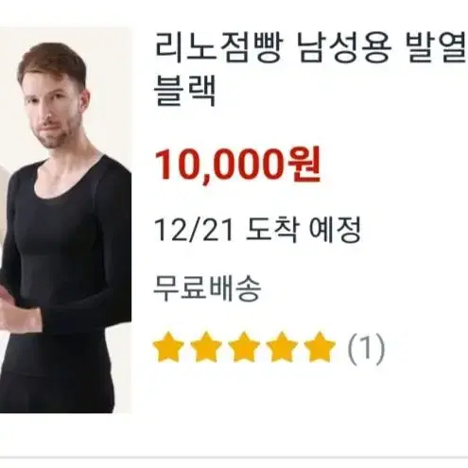Open the product thumbnail of black shirt
Screen dimensions: 468x468
65,220
